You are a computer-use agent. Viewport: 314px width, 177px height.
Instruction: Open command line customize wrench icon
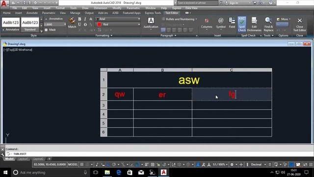(x=2, y=154)
